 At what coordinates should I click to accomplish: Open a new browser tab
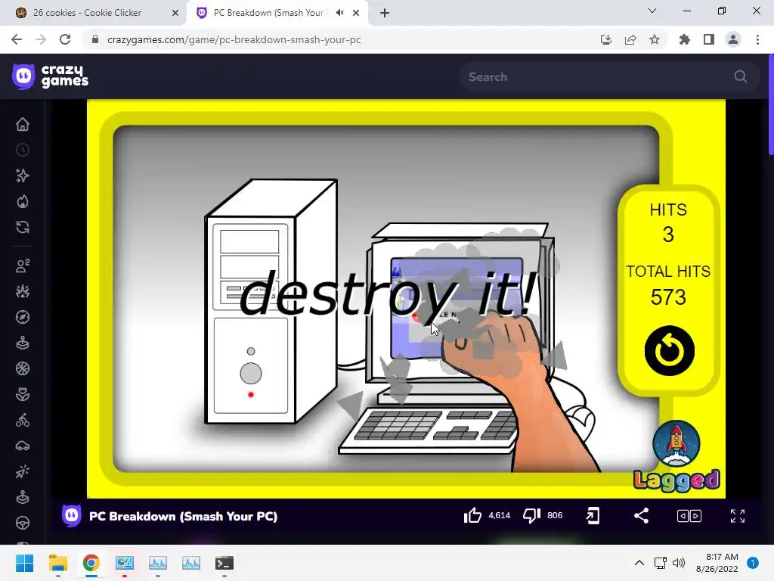click(x=385, y=13)
